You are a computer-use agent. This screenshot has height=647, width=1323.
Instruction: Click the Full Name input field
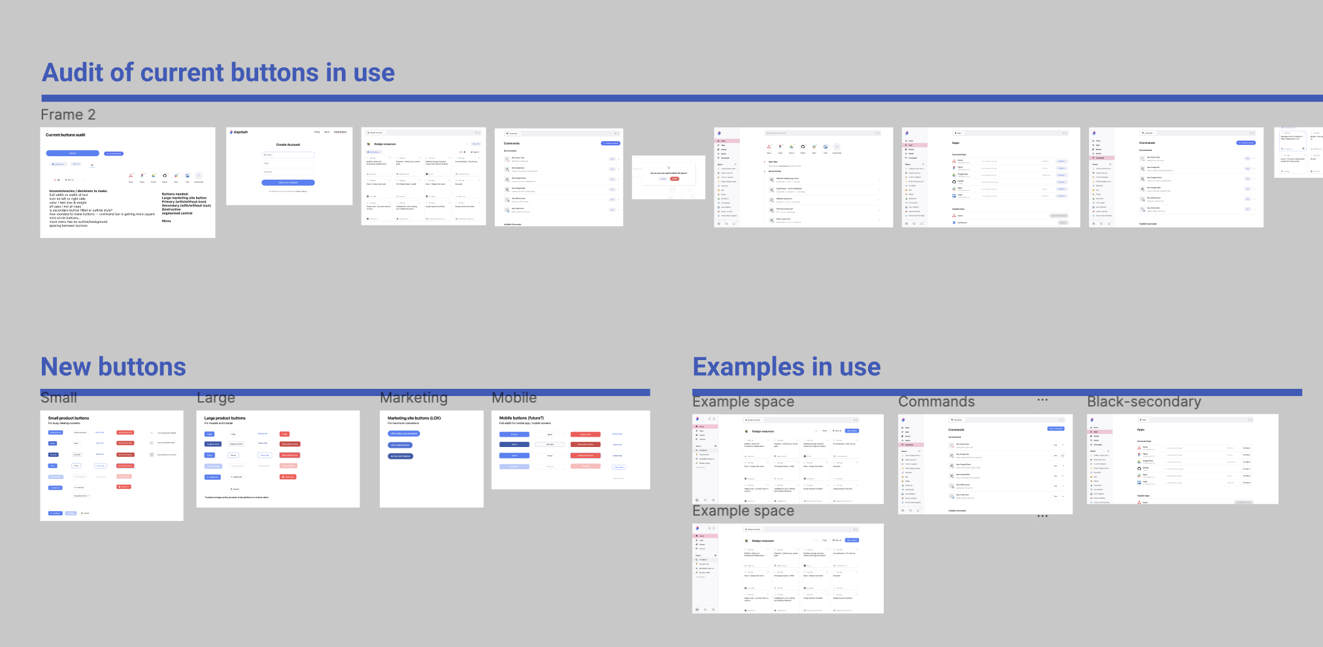point(288,155)
